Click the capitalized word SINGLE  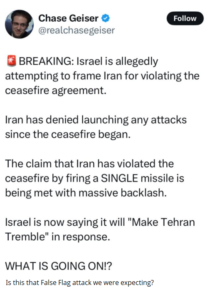coord(119,178)
